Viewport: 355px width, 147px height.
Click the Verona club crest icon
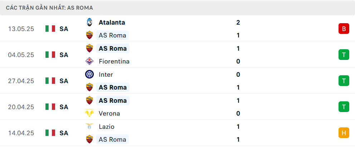tap(89, 113)
